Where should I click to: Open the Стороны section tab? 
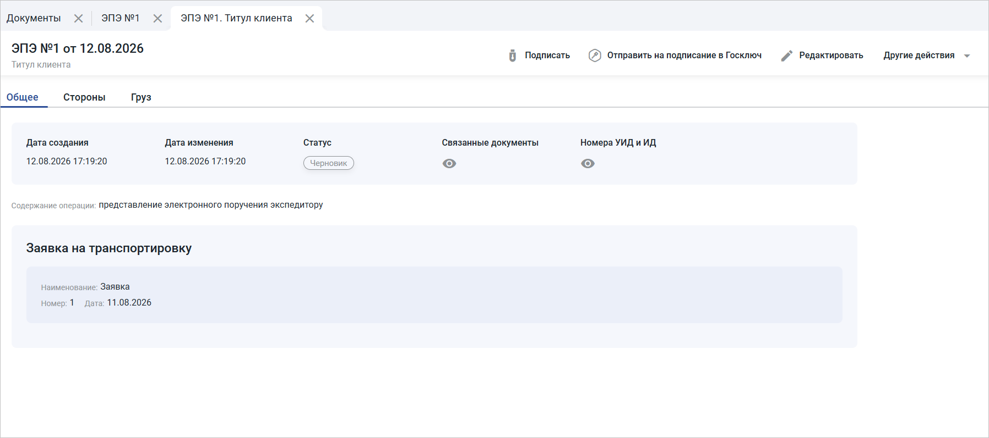84,97
